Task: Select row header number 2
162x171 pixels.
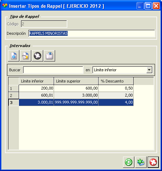Action: pos(14,96)
